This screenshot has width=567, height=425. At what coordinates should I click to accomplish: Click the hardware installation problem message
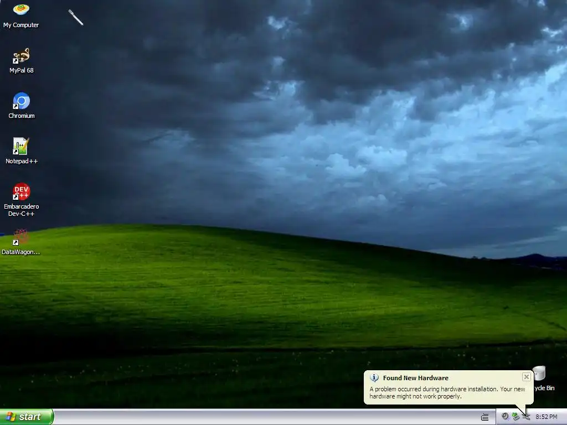point(447,392)
